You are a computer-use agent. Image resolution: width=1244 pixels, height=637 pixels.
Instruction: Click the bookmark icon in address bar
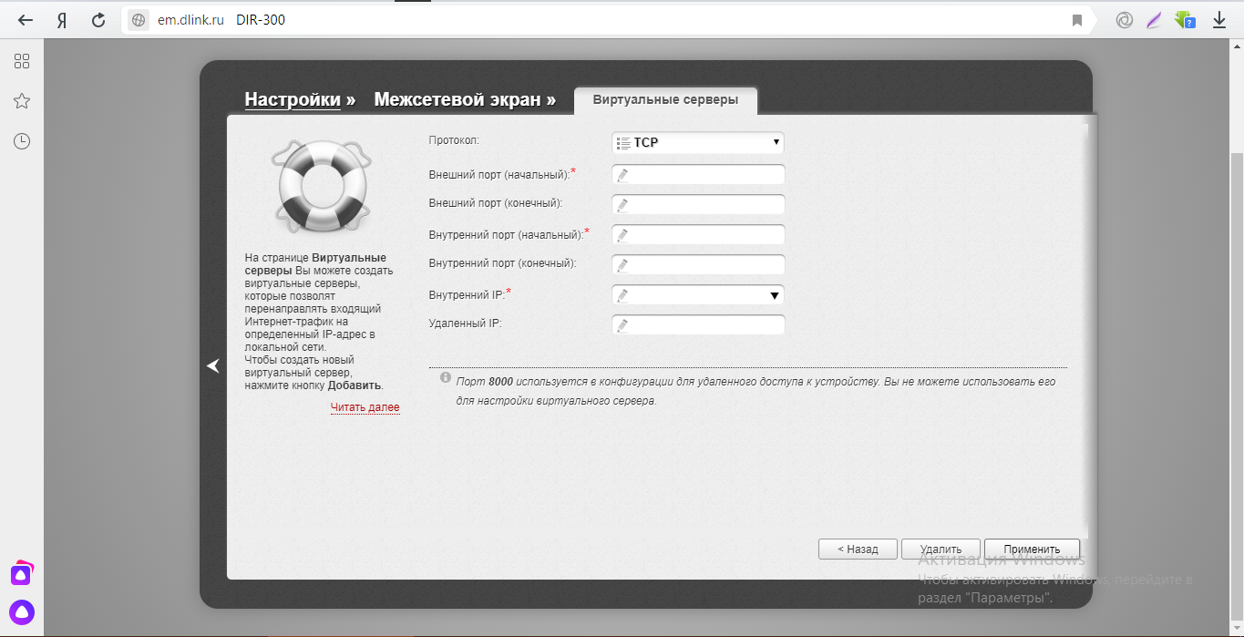tap(1077, 20)
